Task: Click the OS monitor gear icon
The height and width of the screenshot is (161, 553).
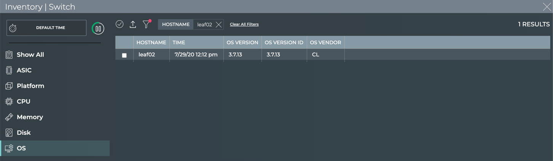Action: tap(9, 148)
